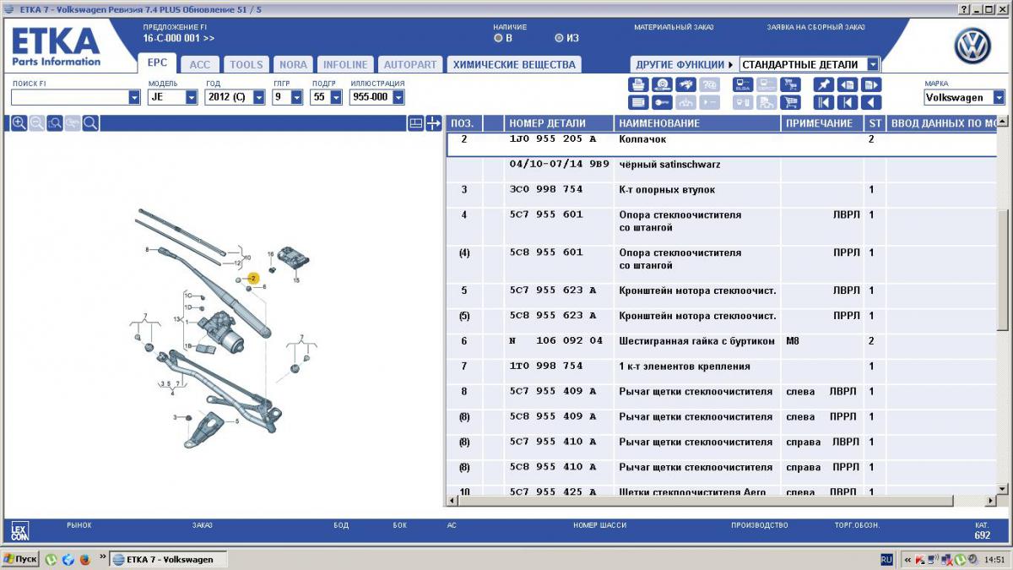This screenshot has height=570, width=1013.
Task: Open the СТАНДАРТНЫЕ ДЕТАЛИ dropdown
Action: point(873,64)
